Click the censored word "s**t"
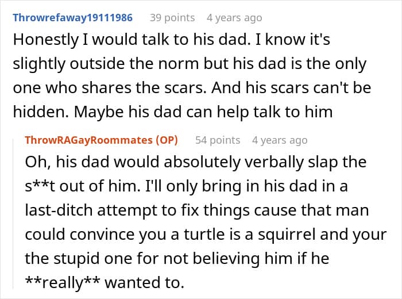This screenshot has width=402, height=299. click(x=44, y=185)
